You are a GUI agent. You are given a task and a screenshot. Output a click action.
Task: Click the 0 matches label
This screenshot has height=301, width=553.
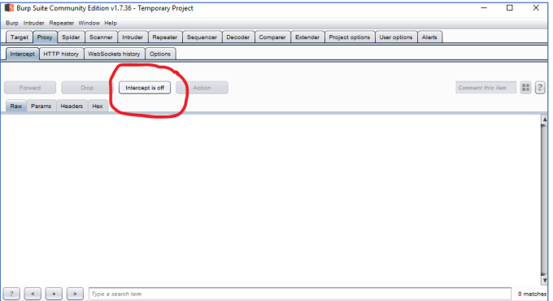[x=532, y=294]
